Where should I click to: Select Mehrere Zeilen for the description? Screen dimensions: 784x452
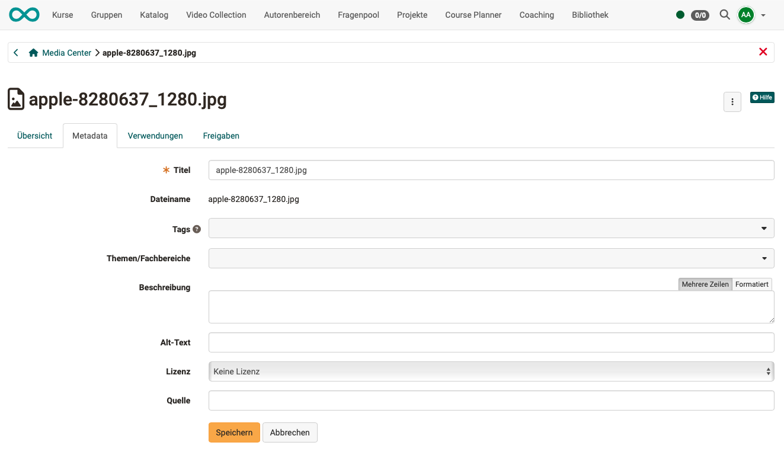[705, 284]
